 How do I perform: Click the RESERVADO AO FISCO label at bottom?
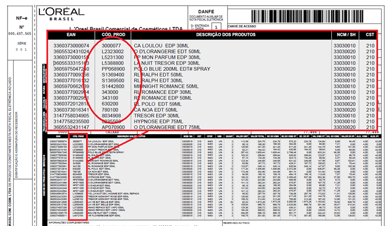[236, 223]
